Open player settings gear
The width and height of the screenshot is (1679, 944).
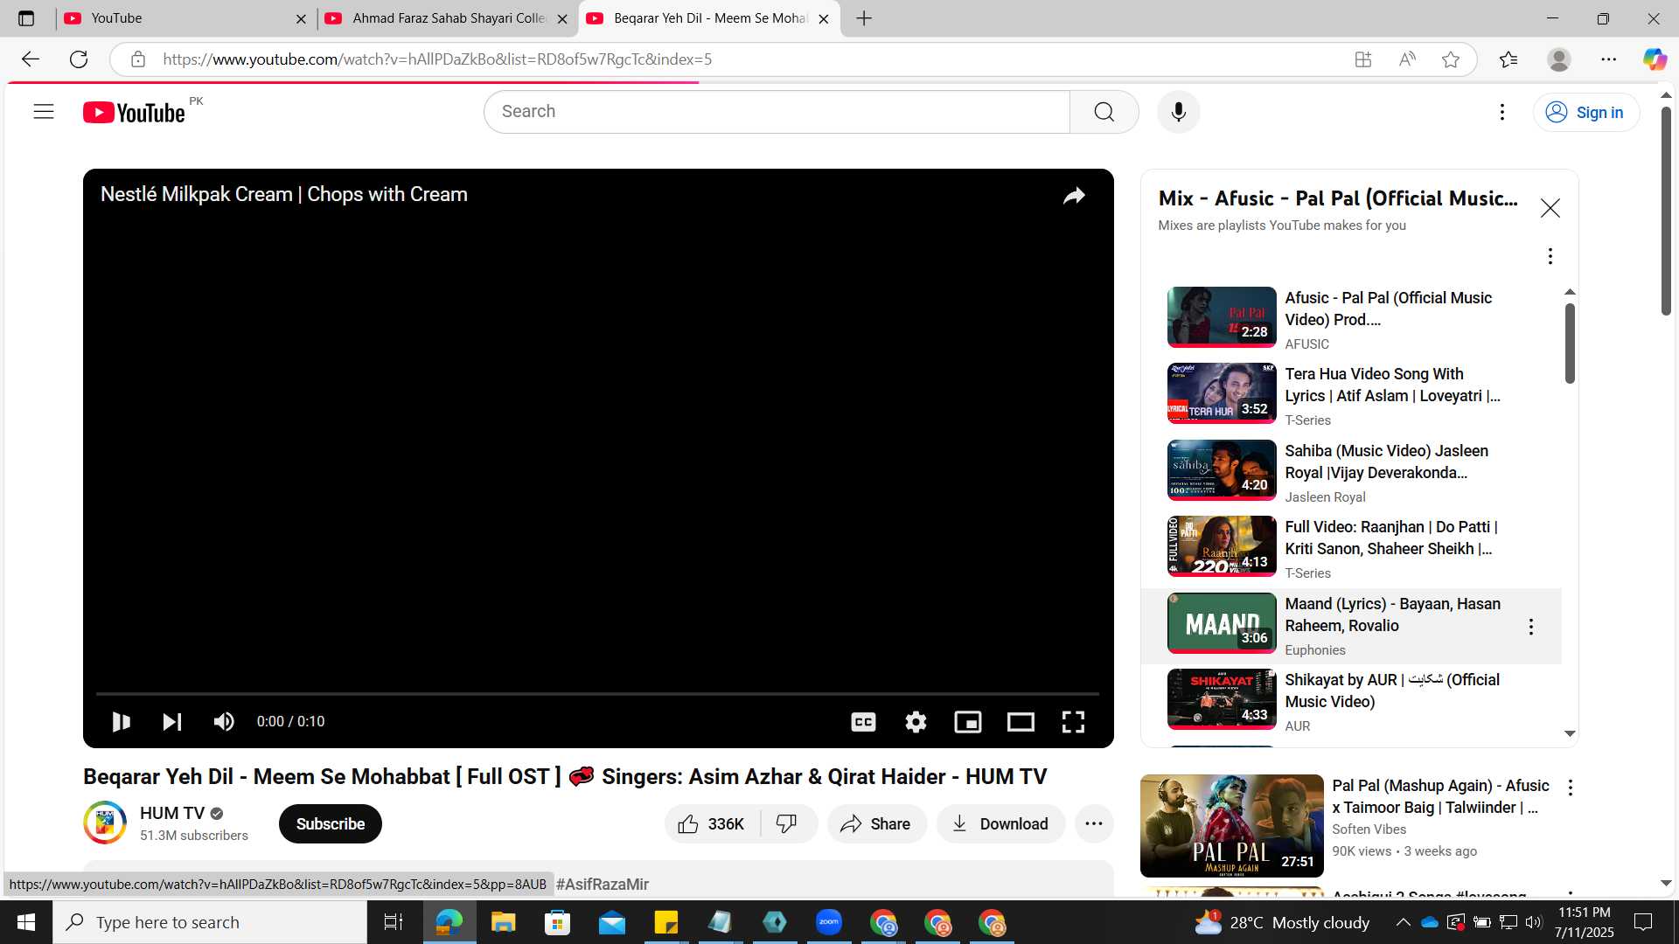(916, 722)
